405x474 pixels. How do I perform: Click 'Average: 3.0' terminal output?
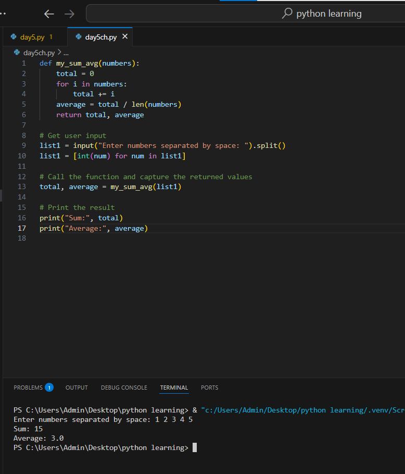(x=39, y=439)
